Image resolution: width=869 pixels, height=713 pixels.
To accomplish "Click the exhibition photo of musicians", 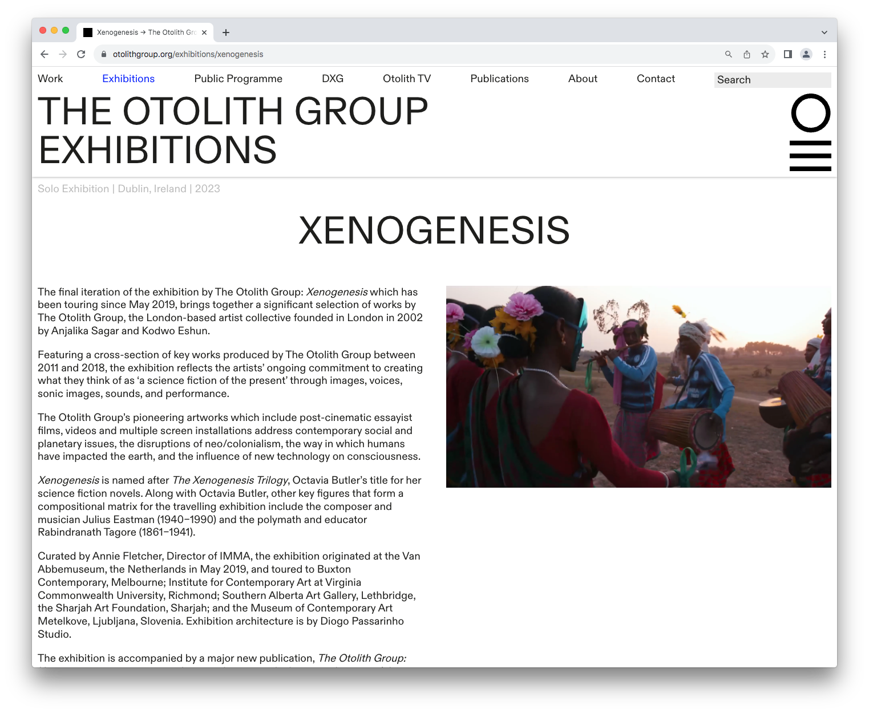I will coord(638,387).
